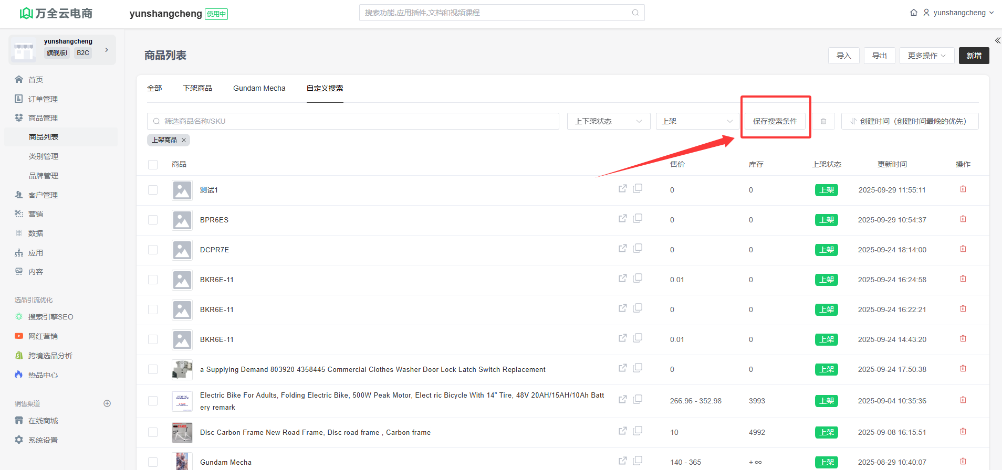The width and height of the screenshot is (1002, 470).
Task: Remove the 上架商品 filter tag
Action: pyautogui.click(x=184, y=140)
